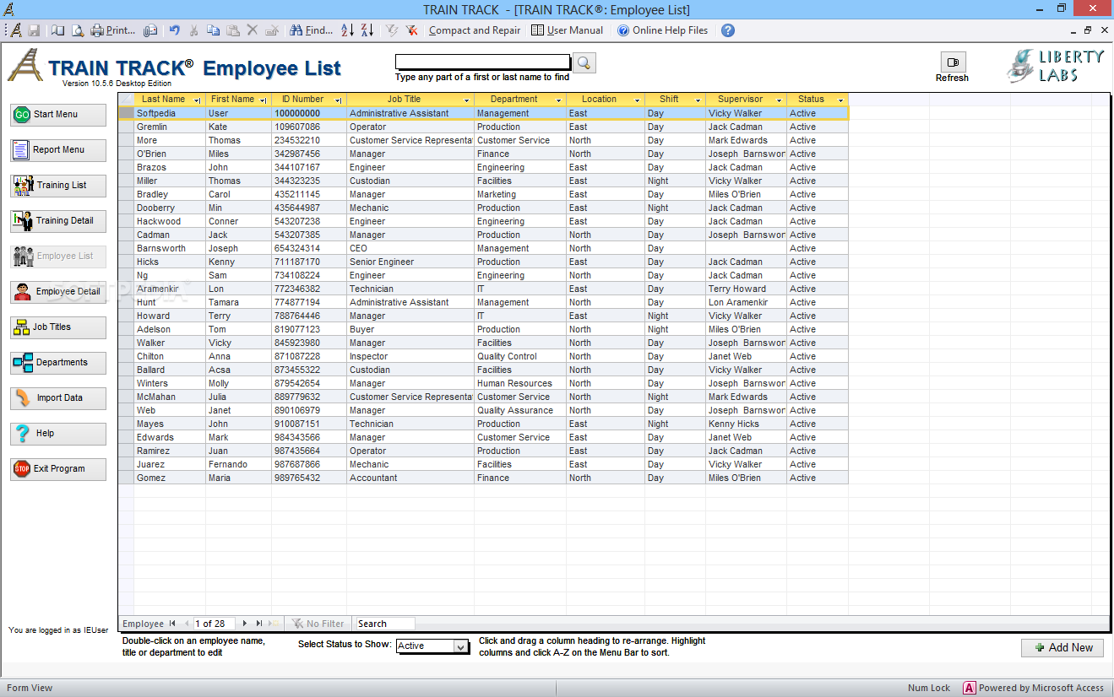Click the magnifier search button beside the name box
This screenshot has width=1114, height=697.
coord(584,62)
